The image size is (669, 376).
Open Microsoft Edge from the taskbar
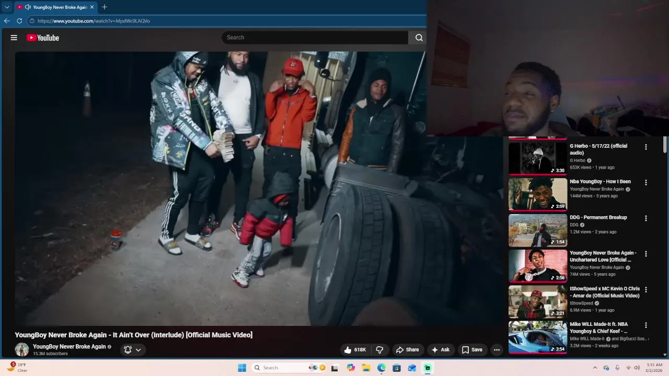click(382, 368)
